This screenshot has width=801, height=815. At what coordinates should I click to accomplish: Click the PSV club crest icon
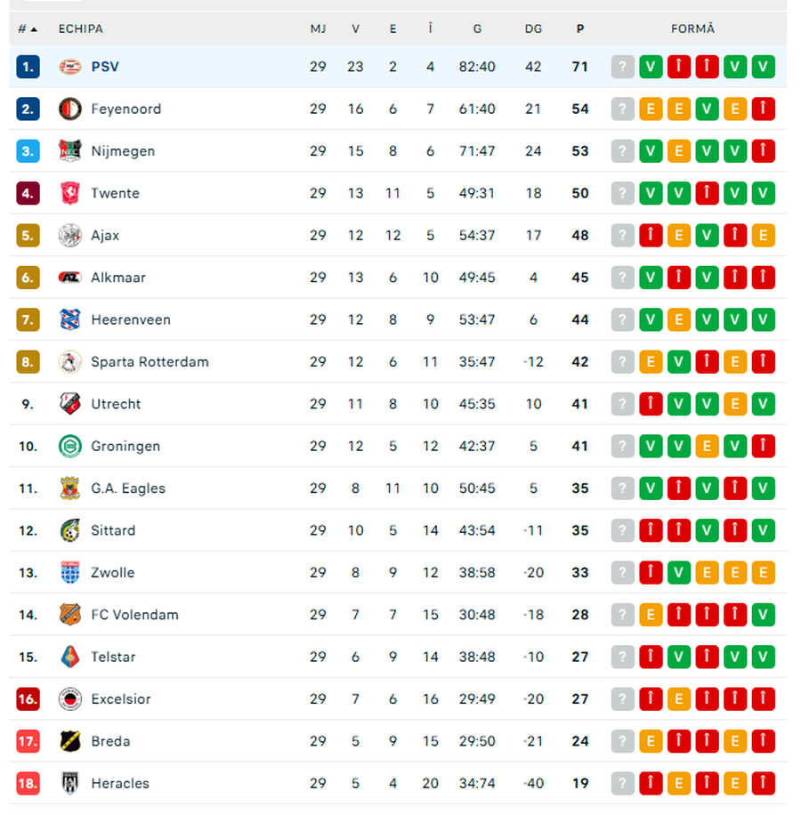[70, 67]
